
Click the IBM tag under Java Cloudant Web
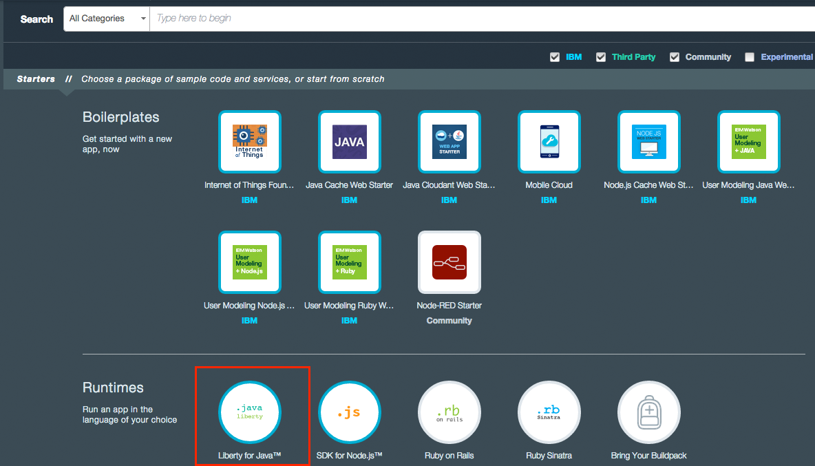tap(449, 200)
